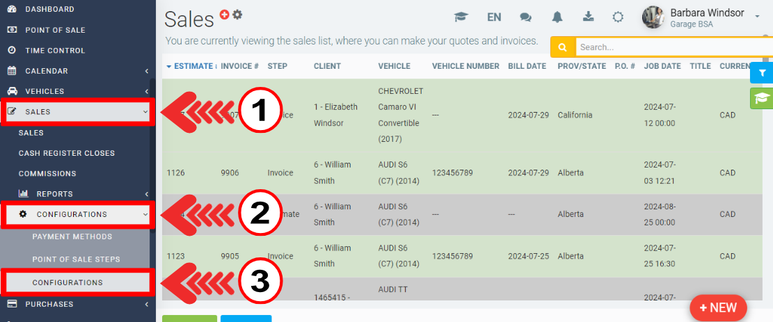Click the download tray icon
Screen dimensions: 773x322
coord(588,17)
